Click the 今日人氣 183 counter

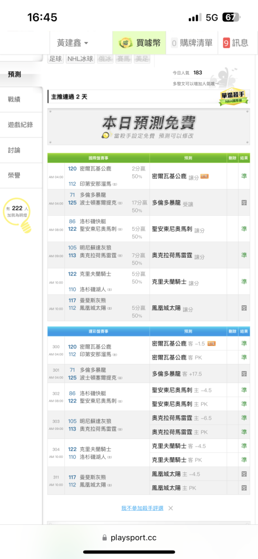coord(188,73)
